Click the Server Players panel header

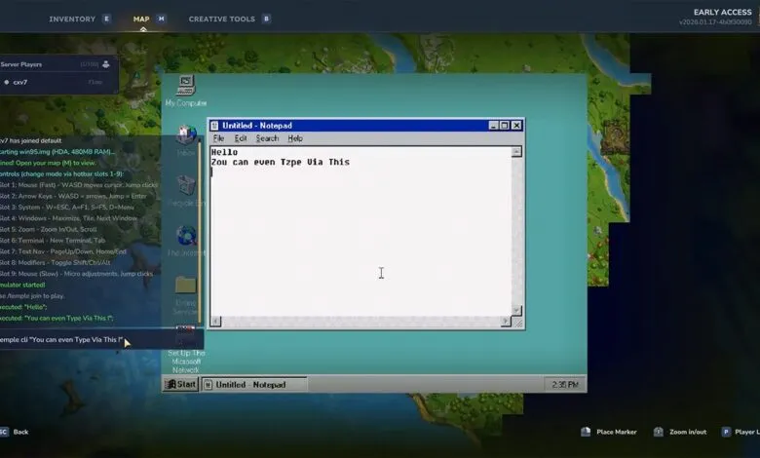click(x=58, y=64)
